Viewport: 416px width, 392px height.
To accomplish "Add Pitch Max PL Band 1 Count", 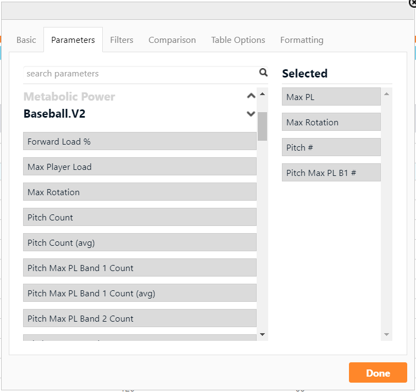I will (x=140, y=268).
